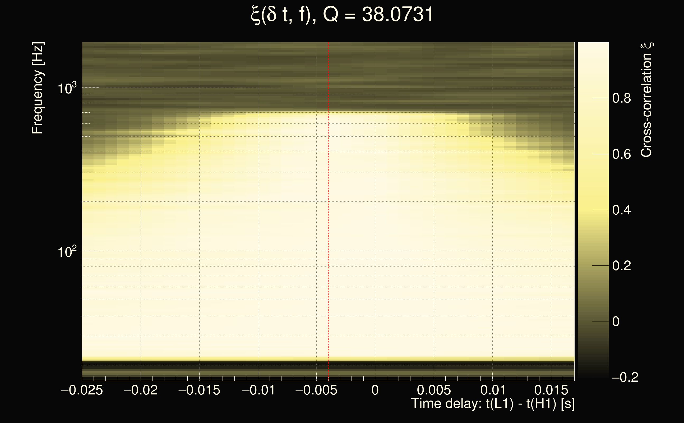Click the Time delay t(L1) - t(H1) axis label

(493, 404)
